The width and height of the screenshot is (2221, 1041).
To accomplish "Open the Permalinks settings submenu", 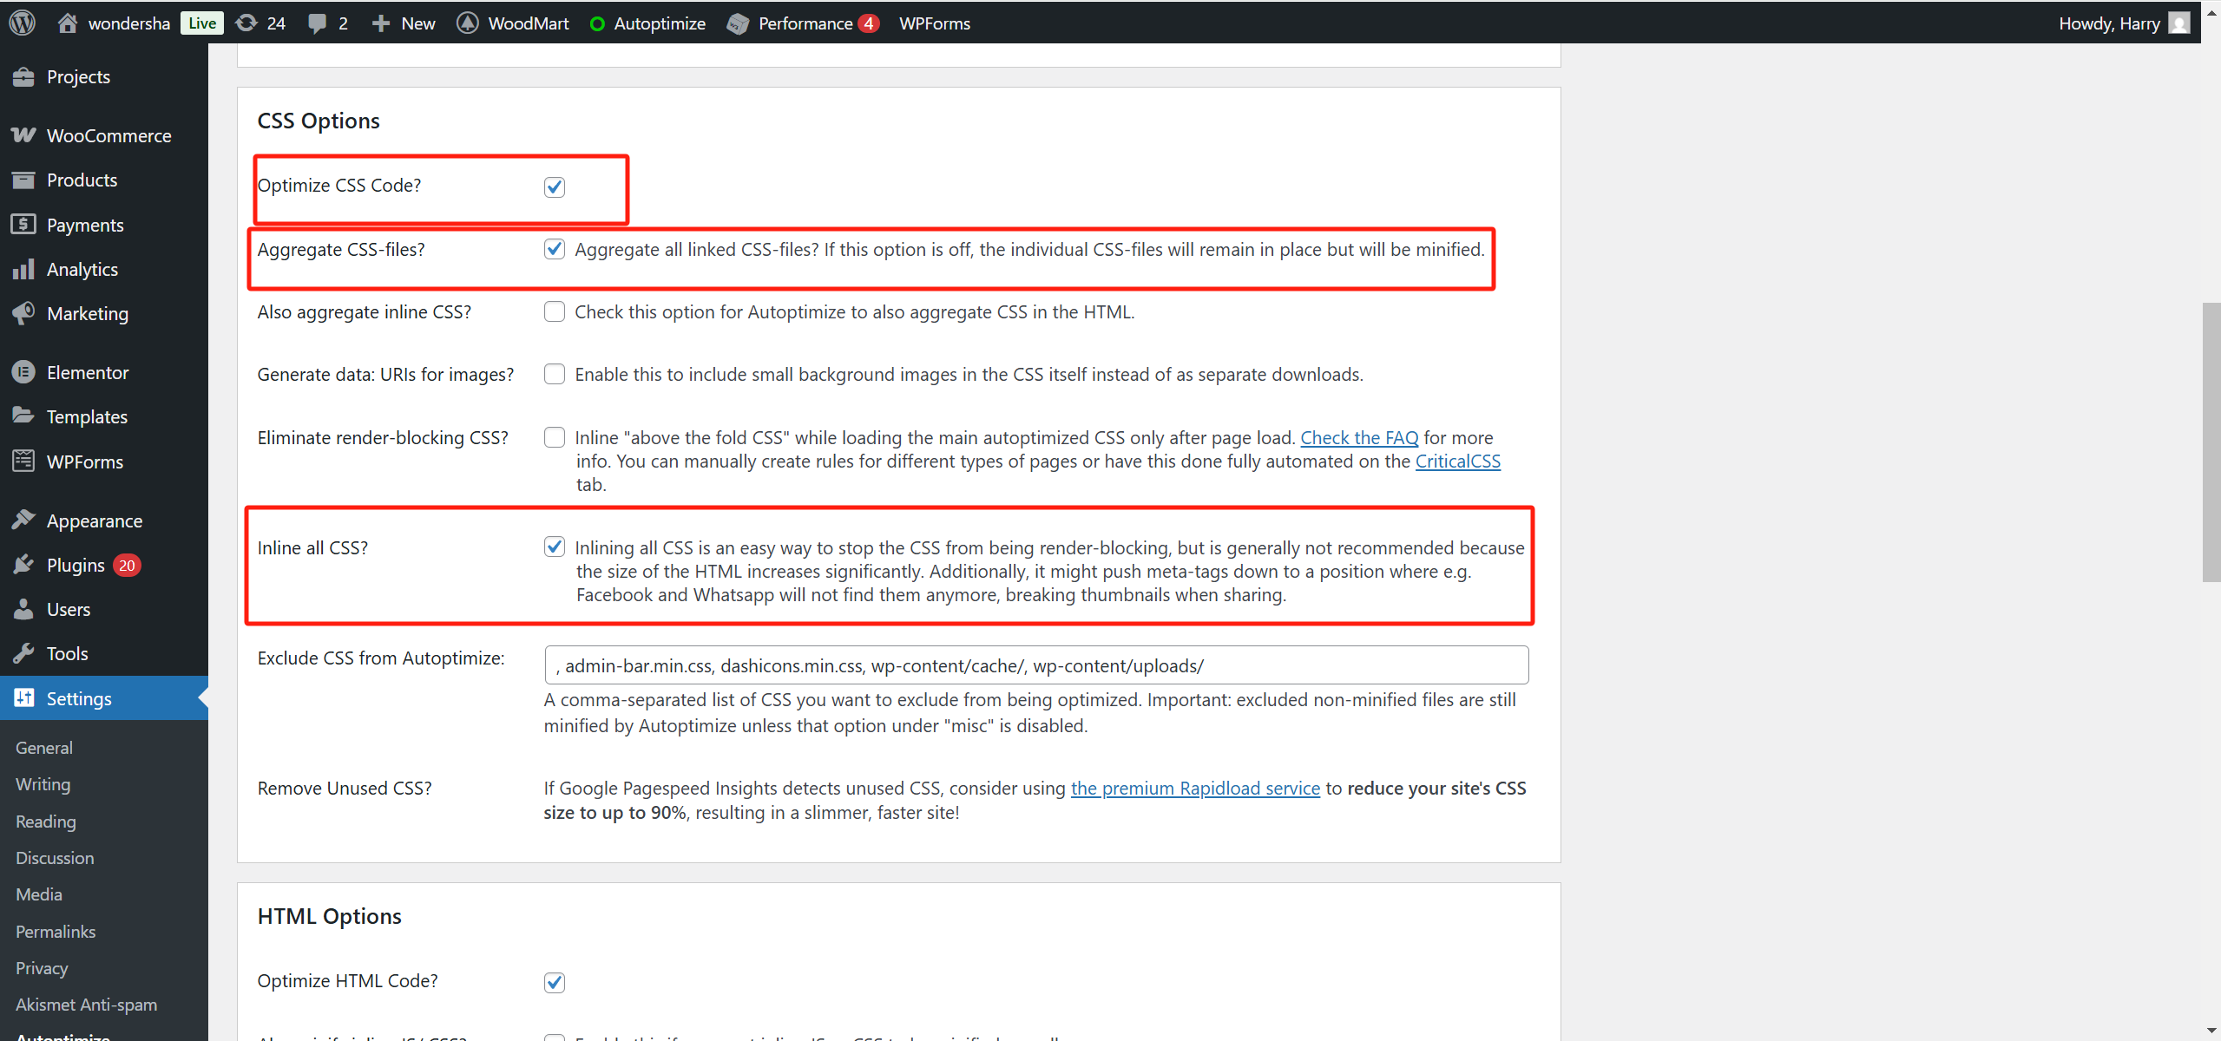I will click(56, 931).
